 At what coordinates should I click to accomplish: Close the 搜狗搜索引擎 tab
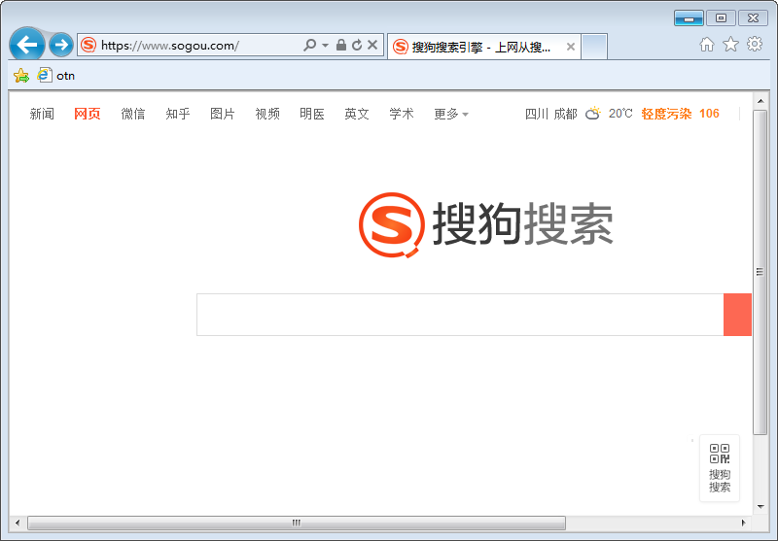point(571,47)
